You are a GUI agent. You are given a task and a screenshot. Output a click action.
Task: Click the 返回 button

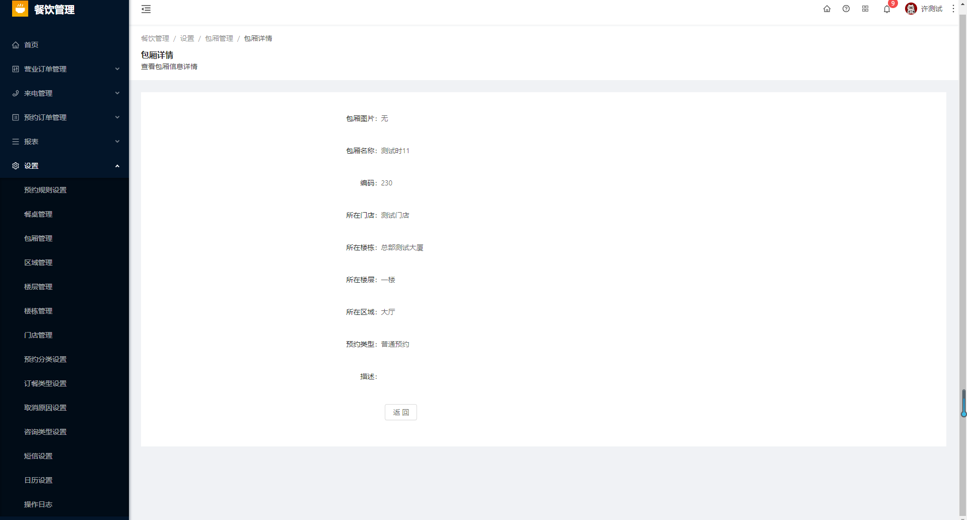click(x=401, y=412)
